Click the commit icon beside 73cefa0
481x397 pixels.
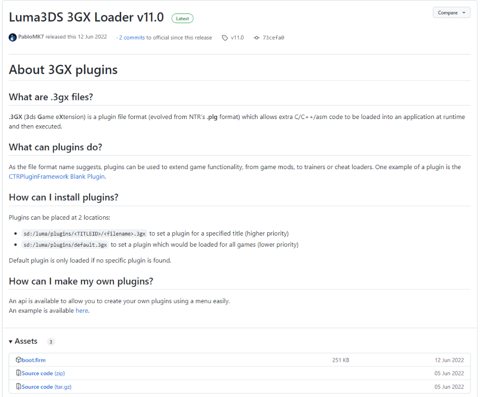pyautogui.click(x=256, y=38)
